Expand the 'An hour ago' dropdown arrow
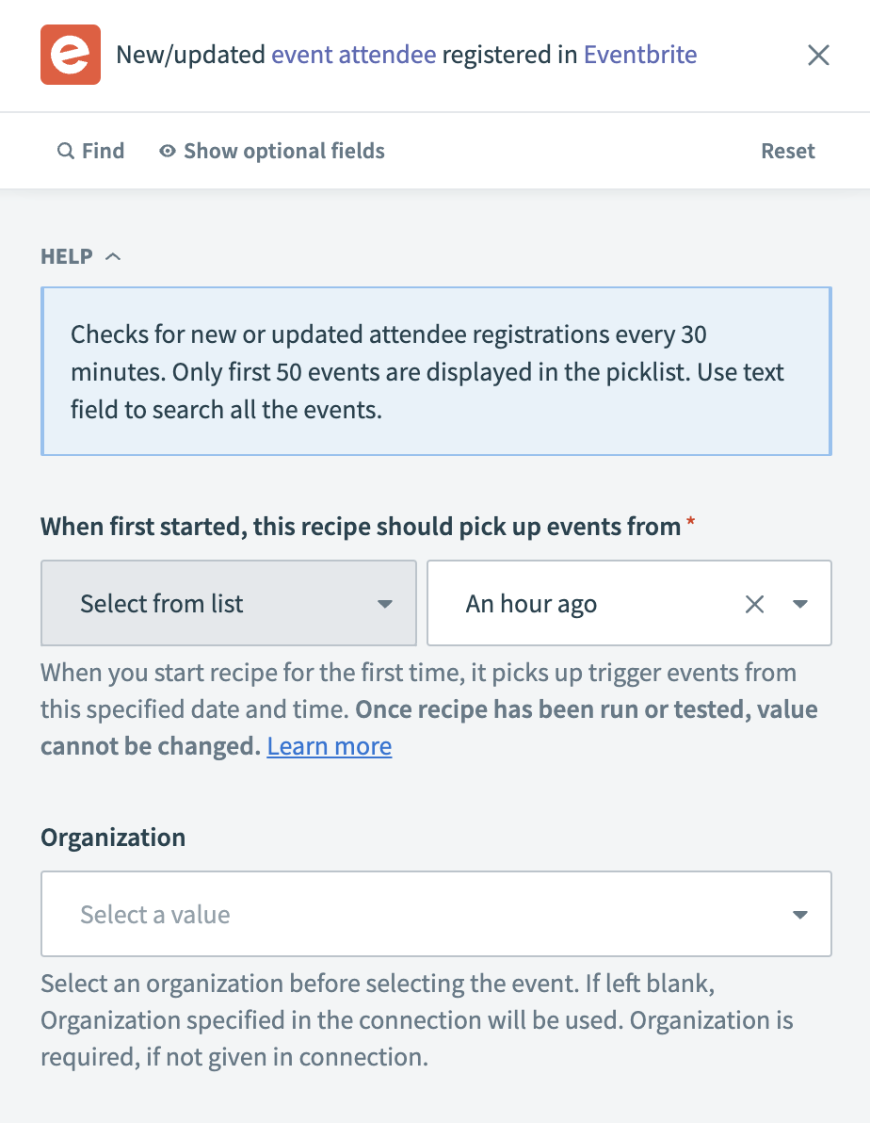 tap(800, 604)
